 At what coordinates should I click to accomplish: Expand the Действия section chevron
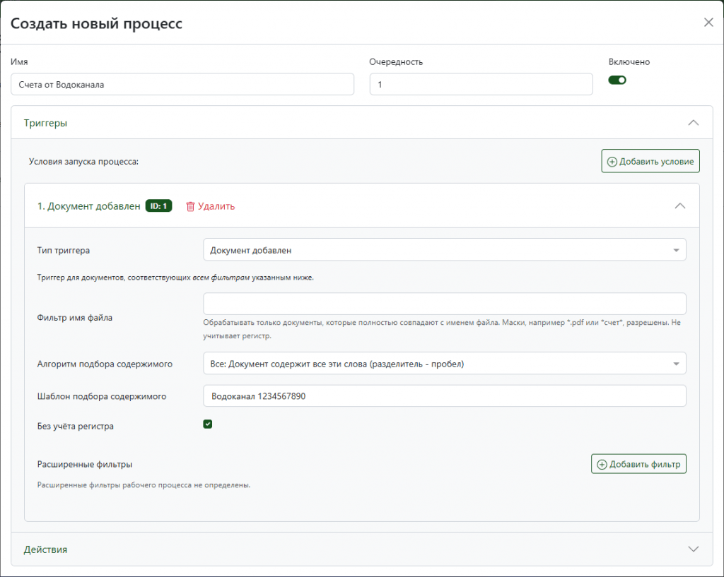[x=694, y=549]
